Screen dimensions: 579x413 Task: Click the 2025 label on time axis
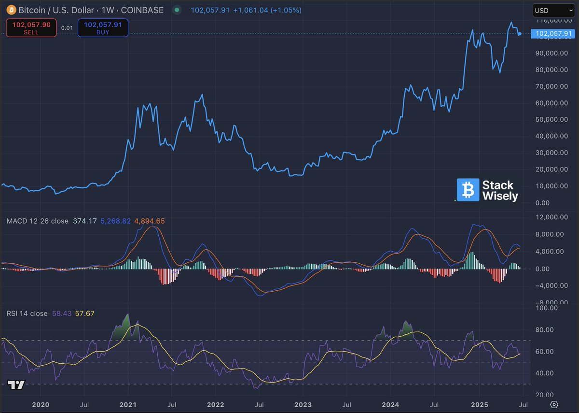pos(480,404)
